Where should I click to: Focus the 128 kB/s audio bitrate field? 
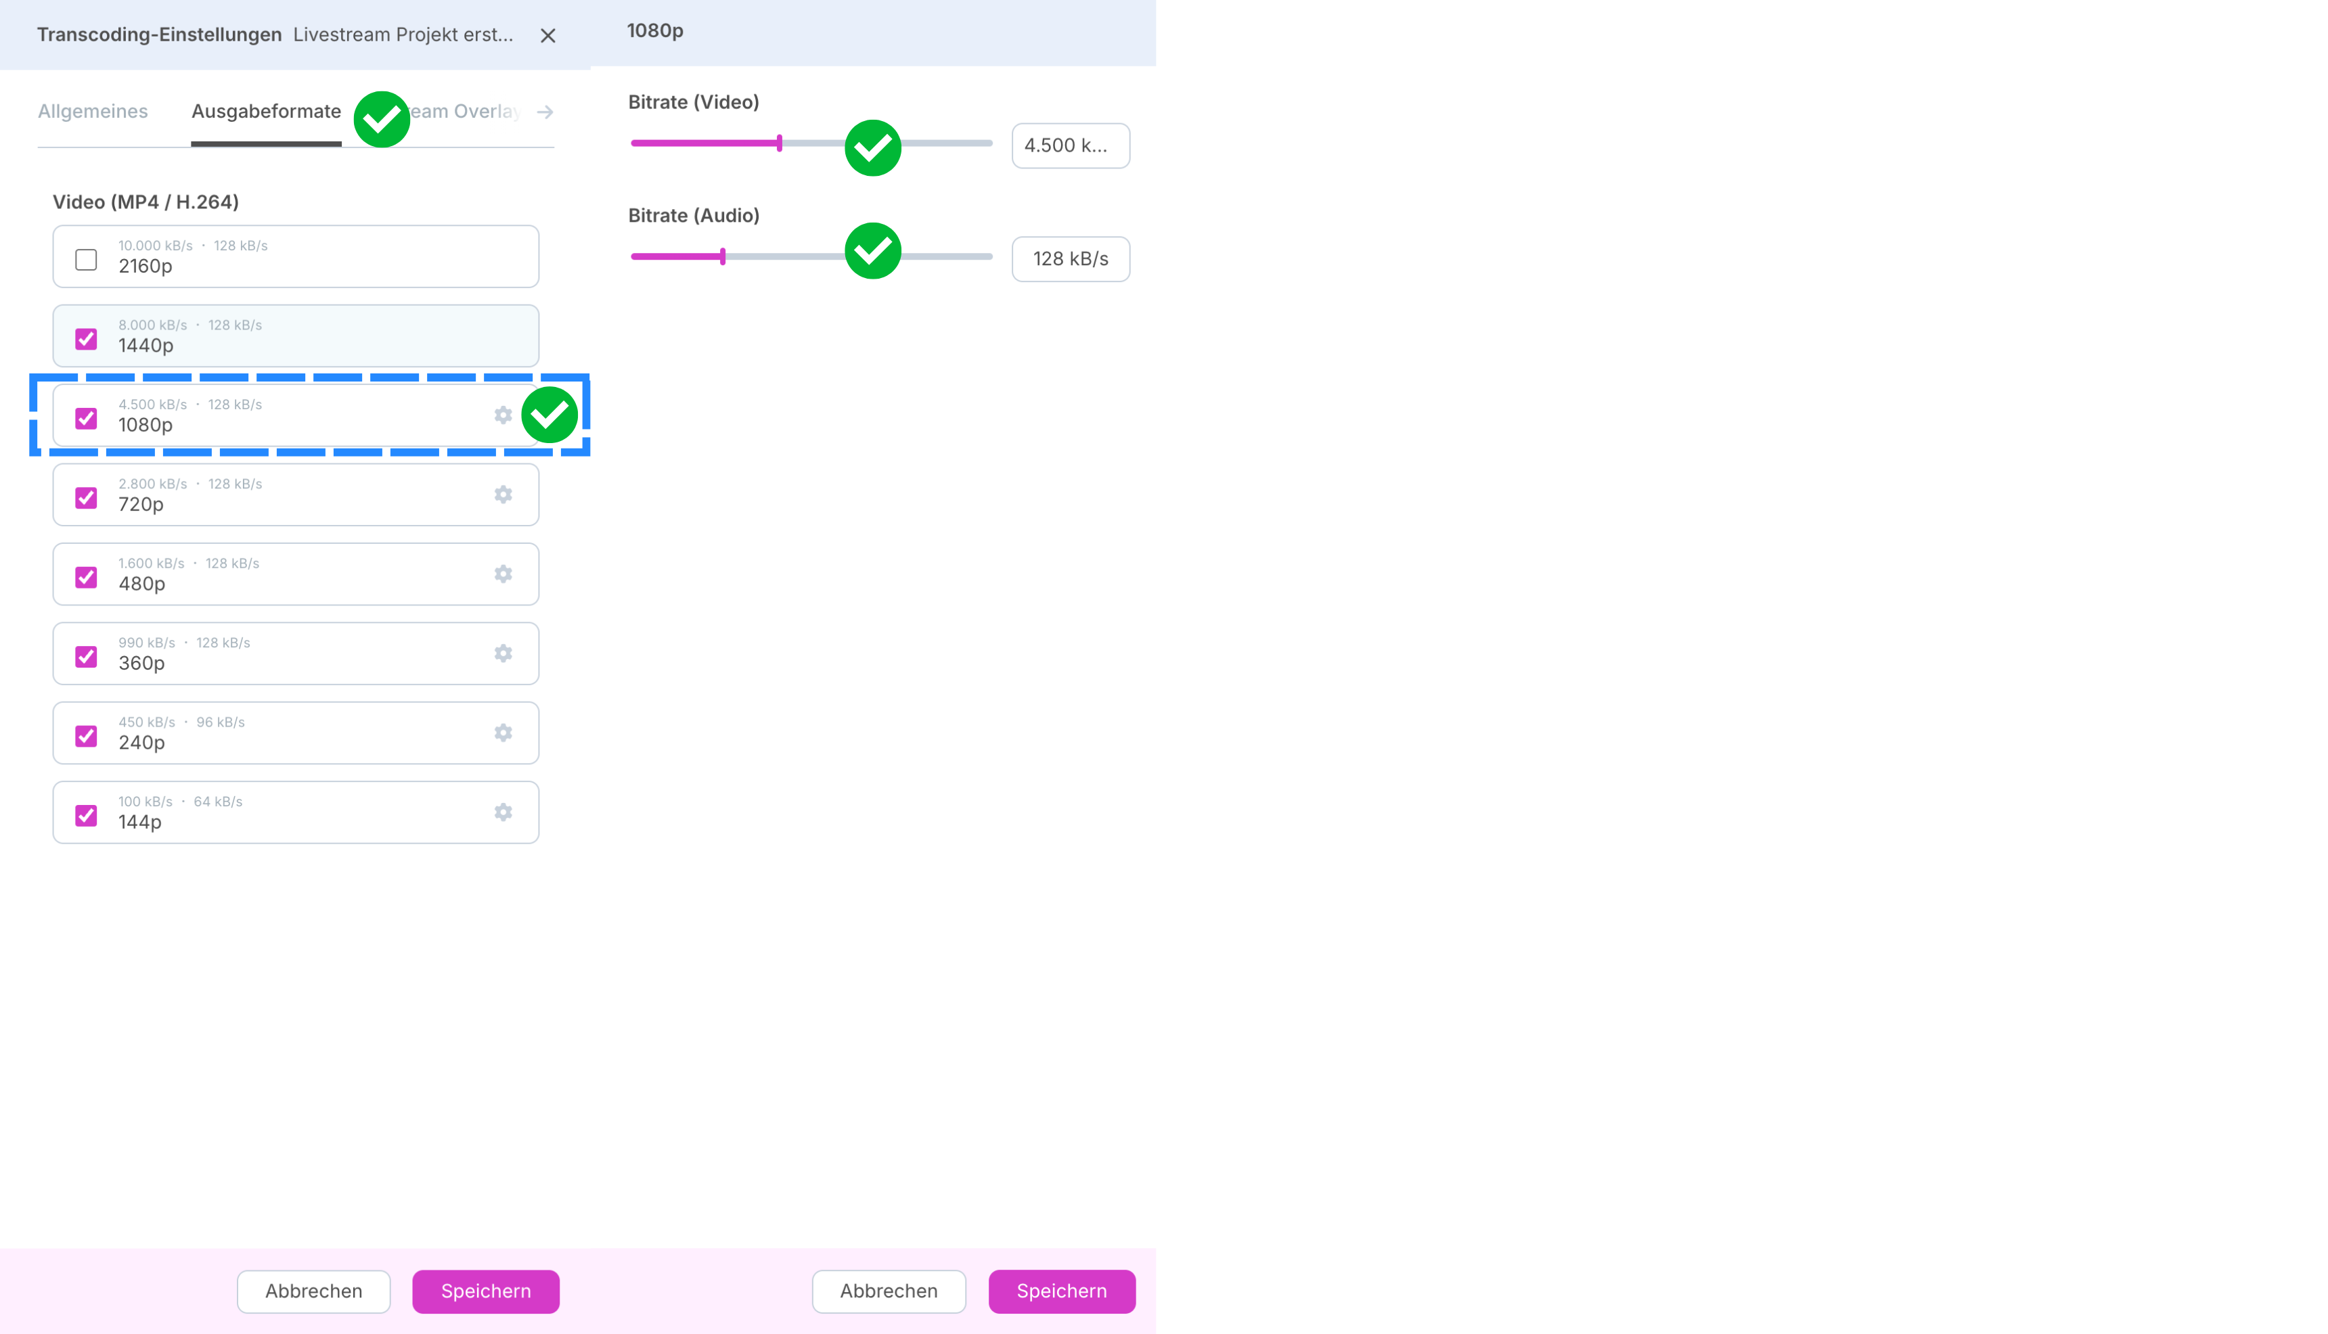pos(1071,259)
